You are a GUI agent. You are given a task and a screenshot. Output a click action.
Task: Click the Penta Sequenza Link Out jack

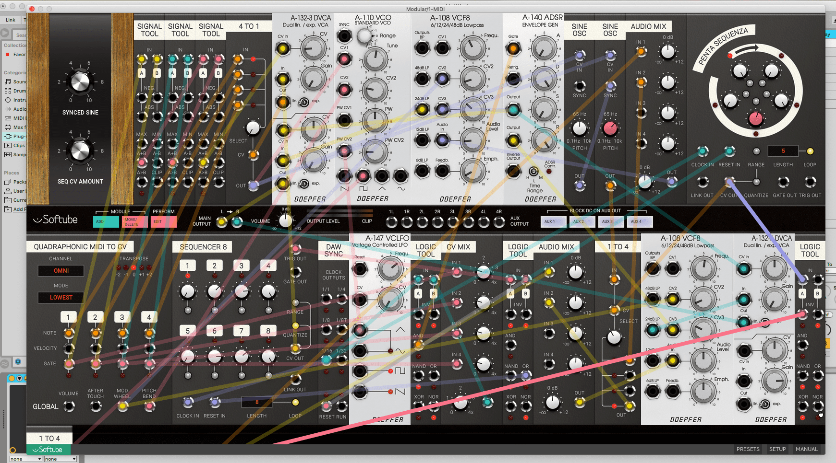coord(703,182)
